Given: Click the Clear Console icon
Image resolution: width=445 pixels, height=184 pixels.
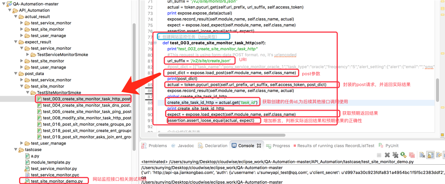Looking at the screenshot, I should pos(422,155).
